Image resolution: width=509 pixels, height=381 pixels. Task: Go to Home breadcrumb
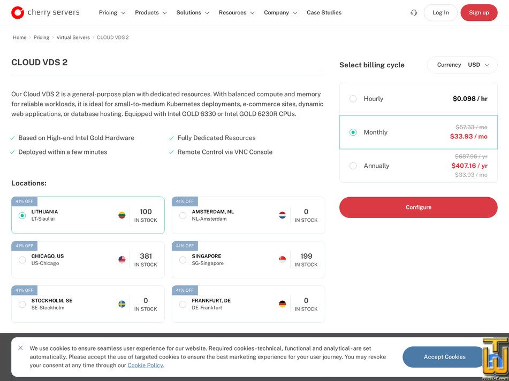(x=19, y=37)
